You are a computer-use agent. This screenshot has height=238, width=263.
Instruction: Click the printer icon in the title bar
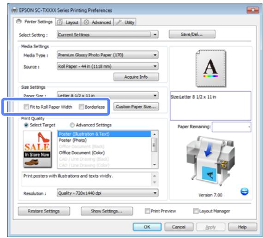point(14,10)
